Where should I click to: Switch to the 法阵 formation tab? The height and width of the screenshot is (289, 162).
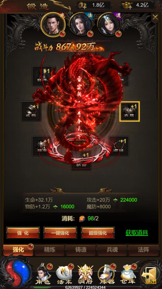144,250
